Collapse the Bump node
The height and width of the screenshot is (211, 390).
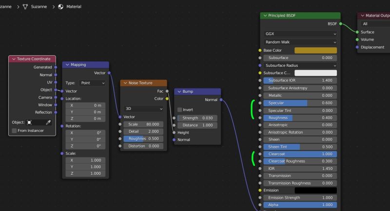(179, 92)
